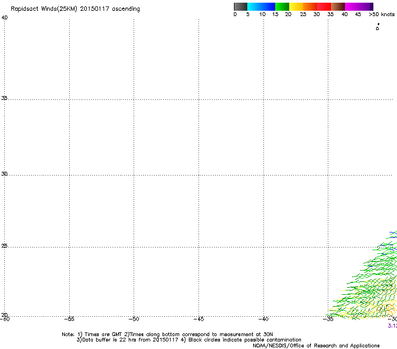Image resolution: width=397 pixels, height=349 pixels.
Task: Click the latitude axis label 40
Action: [x=4, y=18]
